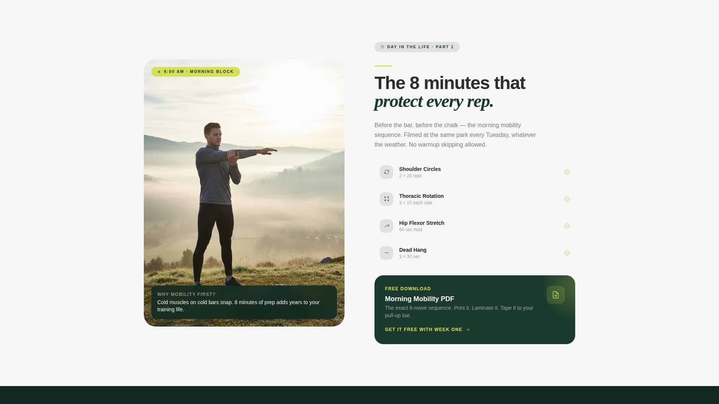
Task: Uncheck the Dead Hang completion circle
Action: (567, 253)
